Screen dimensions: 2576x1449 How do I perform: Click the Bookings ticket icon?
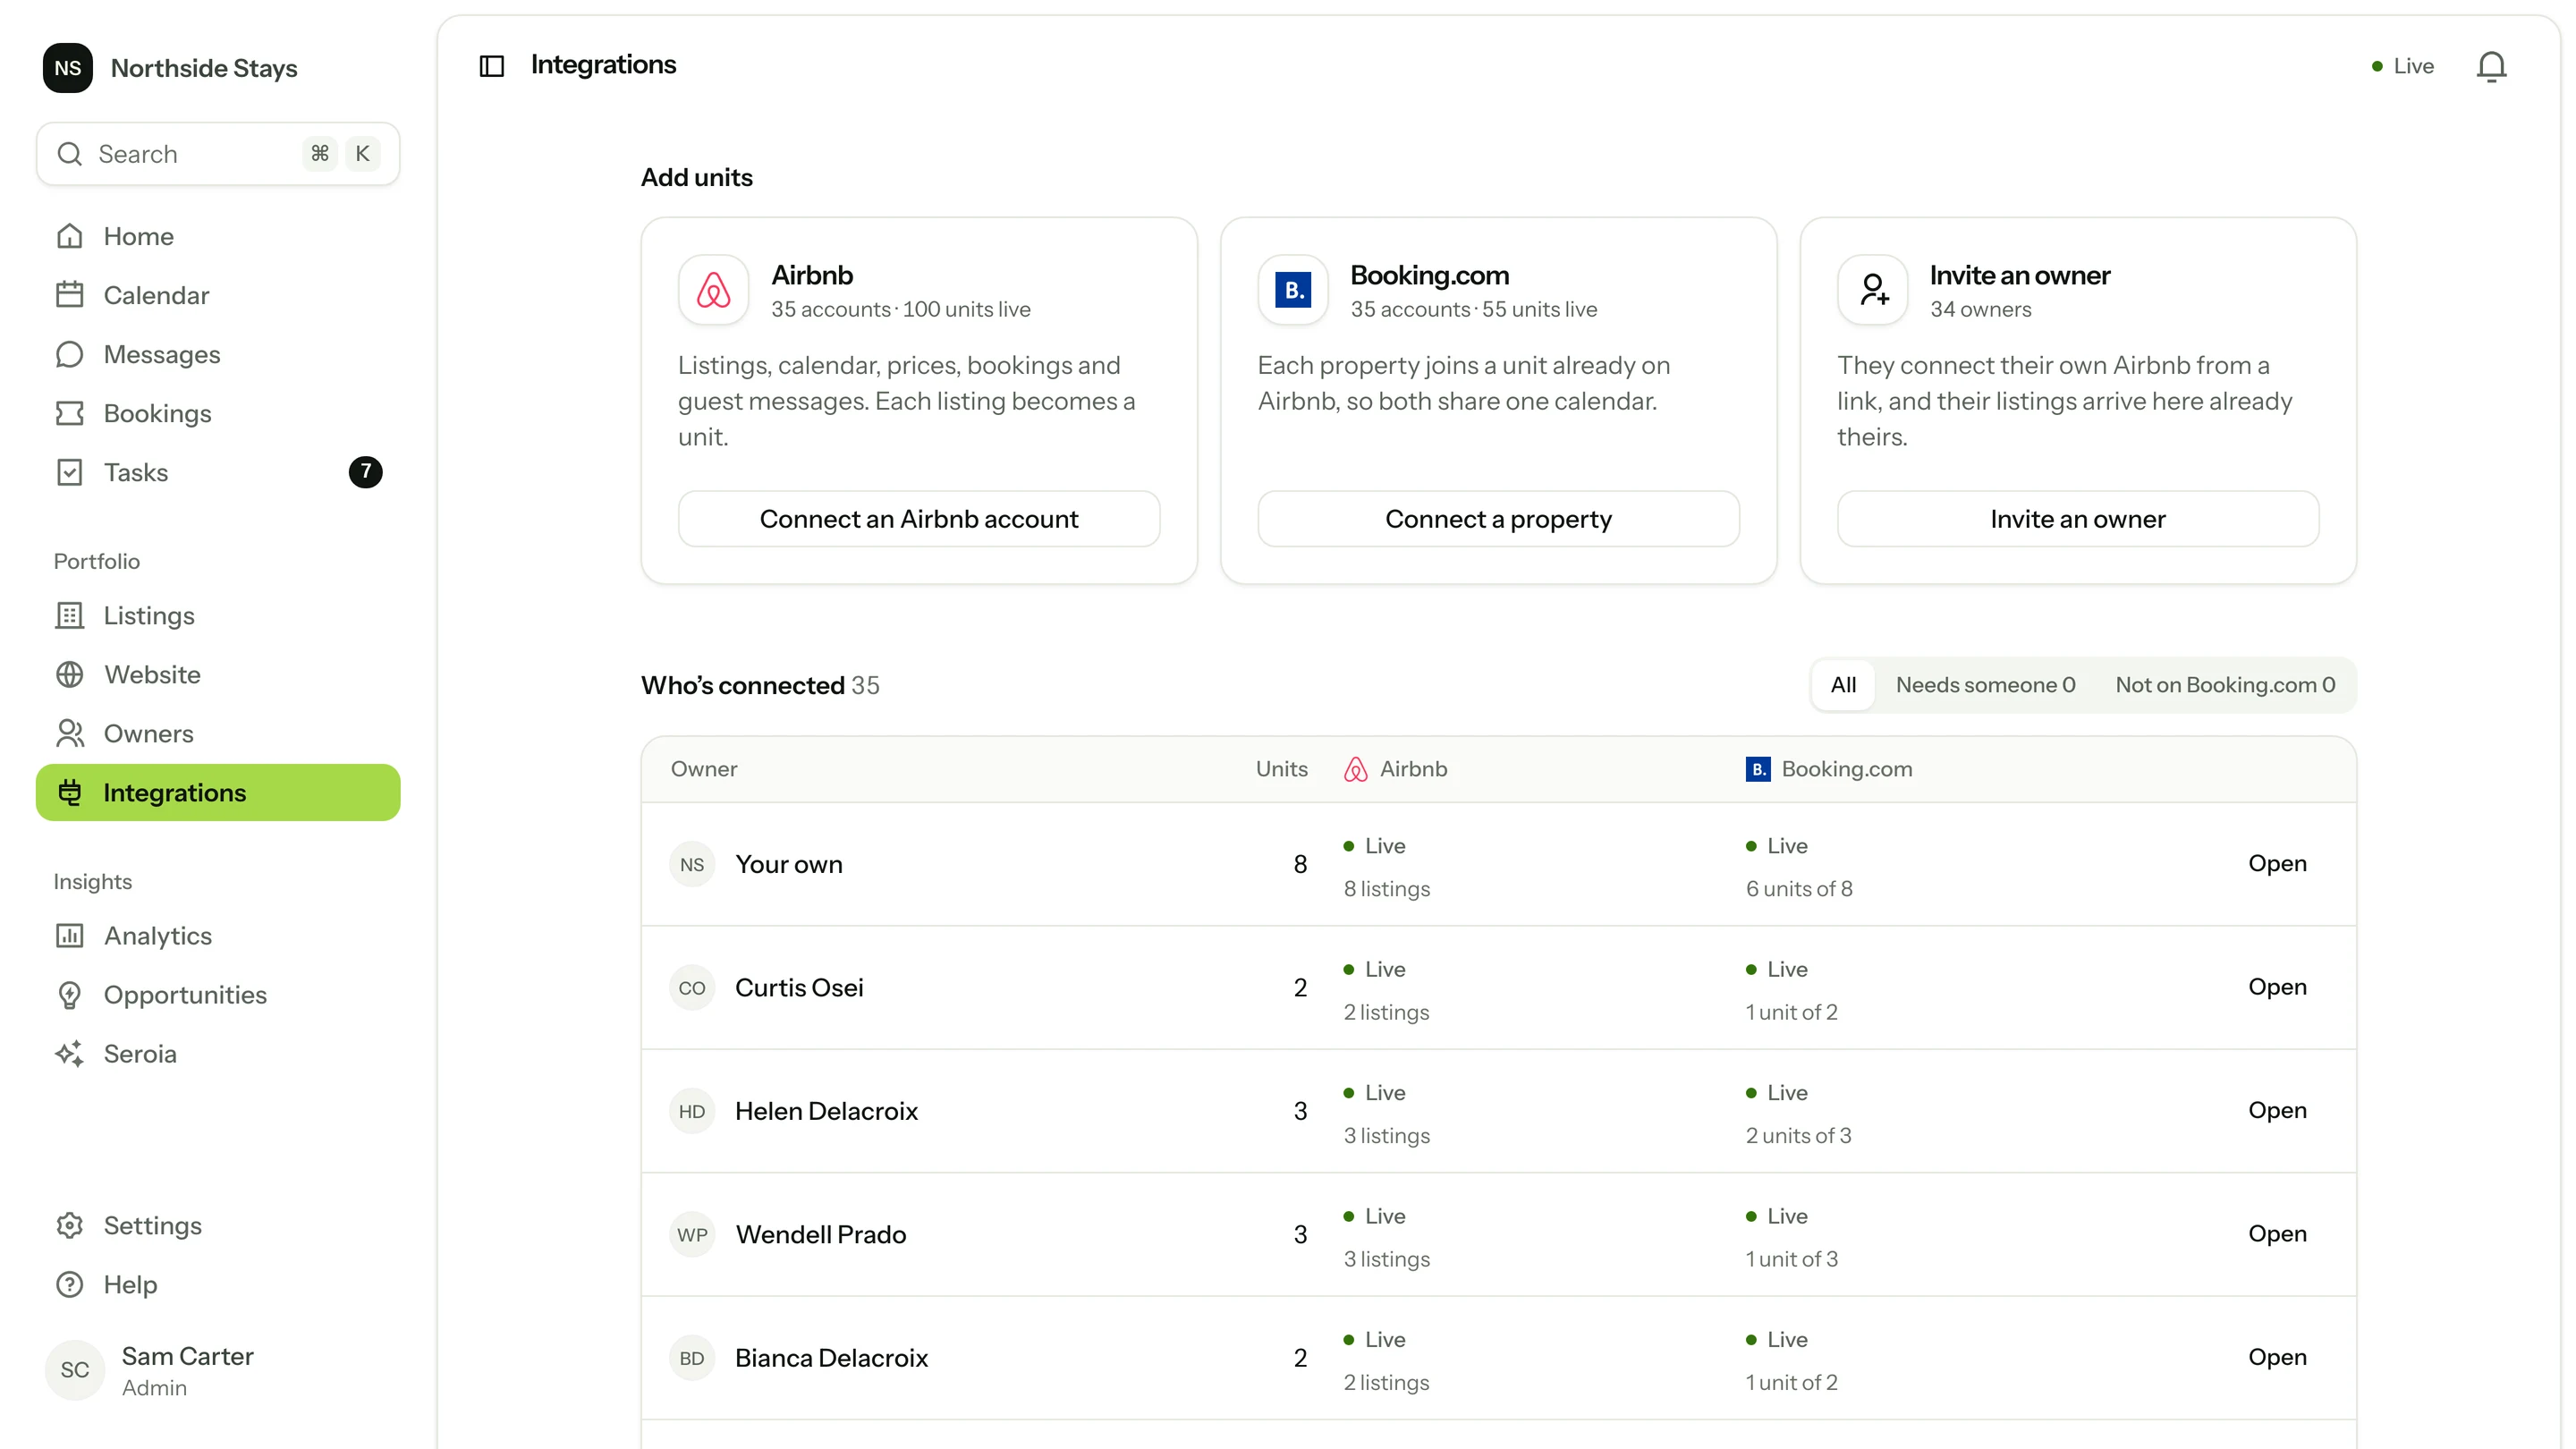tap(69, 413)
